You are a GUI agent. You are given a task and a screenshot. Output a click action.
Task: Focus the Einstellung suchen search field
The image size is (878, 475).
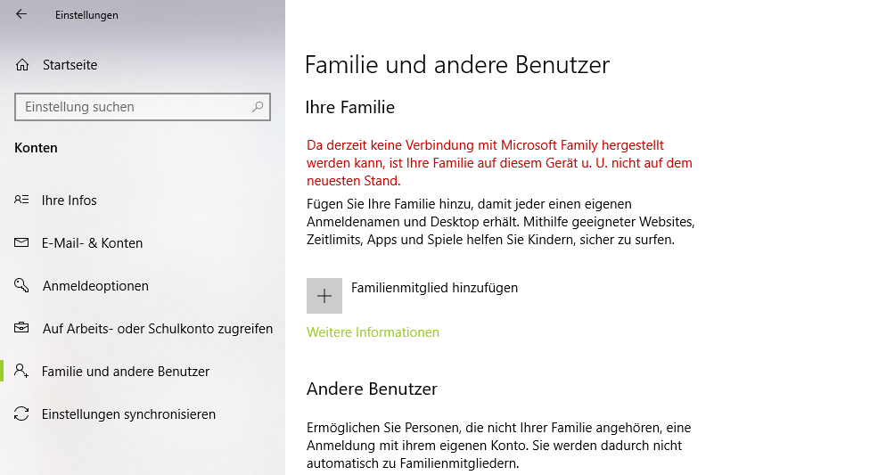[134, 107]
